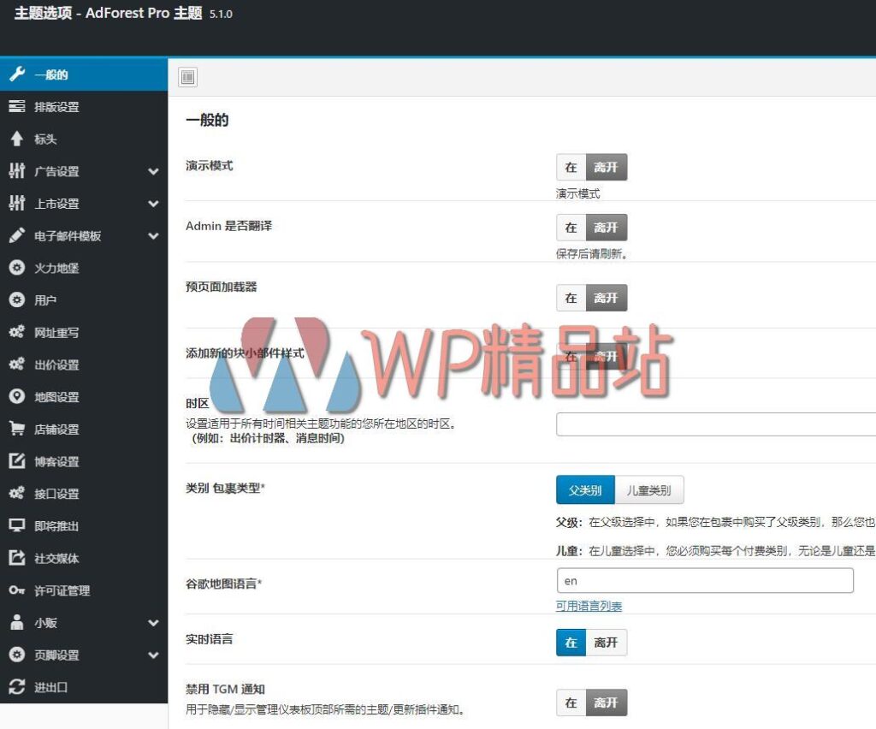This screenshot has width=876, height=729.
Task: Disable 预页面加载器 with the 离开 switch
Action: (606, 297)
